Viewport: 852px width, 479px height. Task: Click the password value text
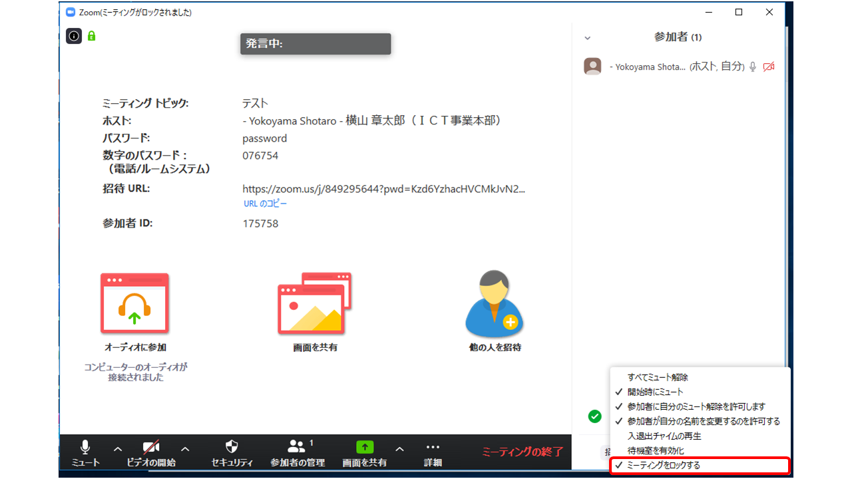(x=264, y=138)
